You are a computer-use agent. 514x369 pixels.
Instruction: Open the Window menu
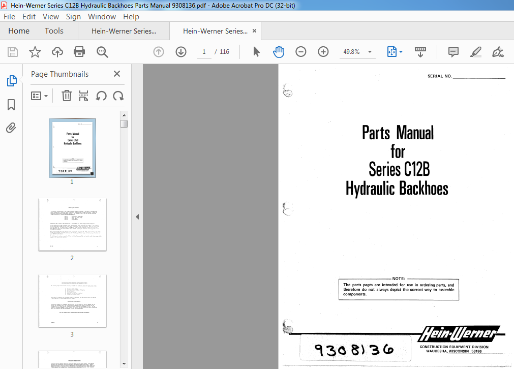click(102, 17)
